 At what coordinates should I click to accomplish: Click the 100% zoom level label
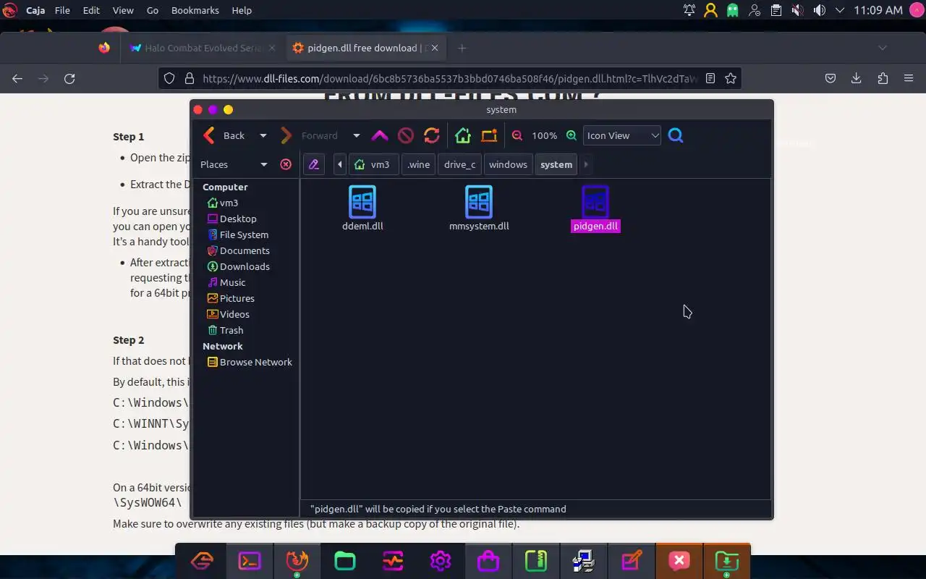point(544,135)
